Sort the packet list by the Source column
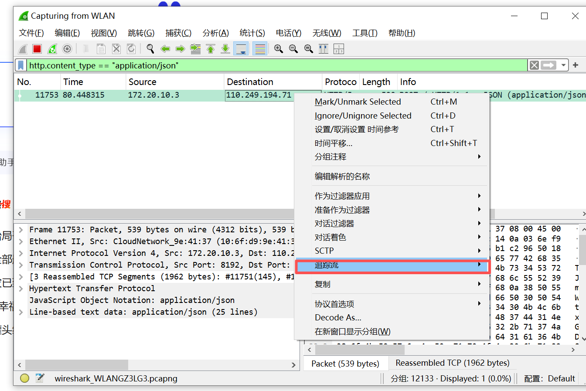Viewport: 586px width, 391px height. click(174, 82)
